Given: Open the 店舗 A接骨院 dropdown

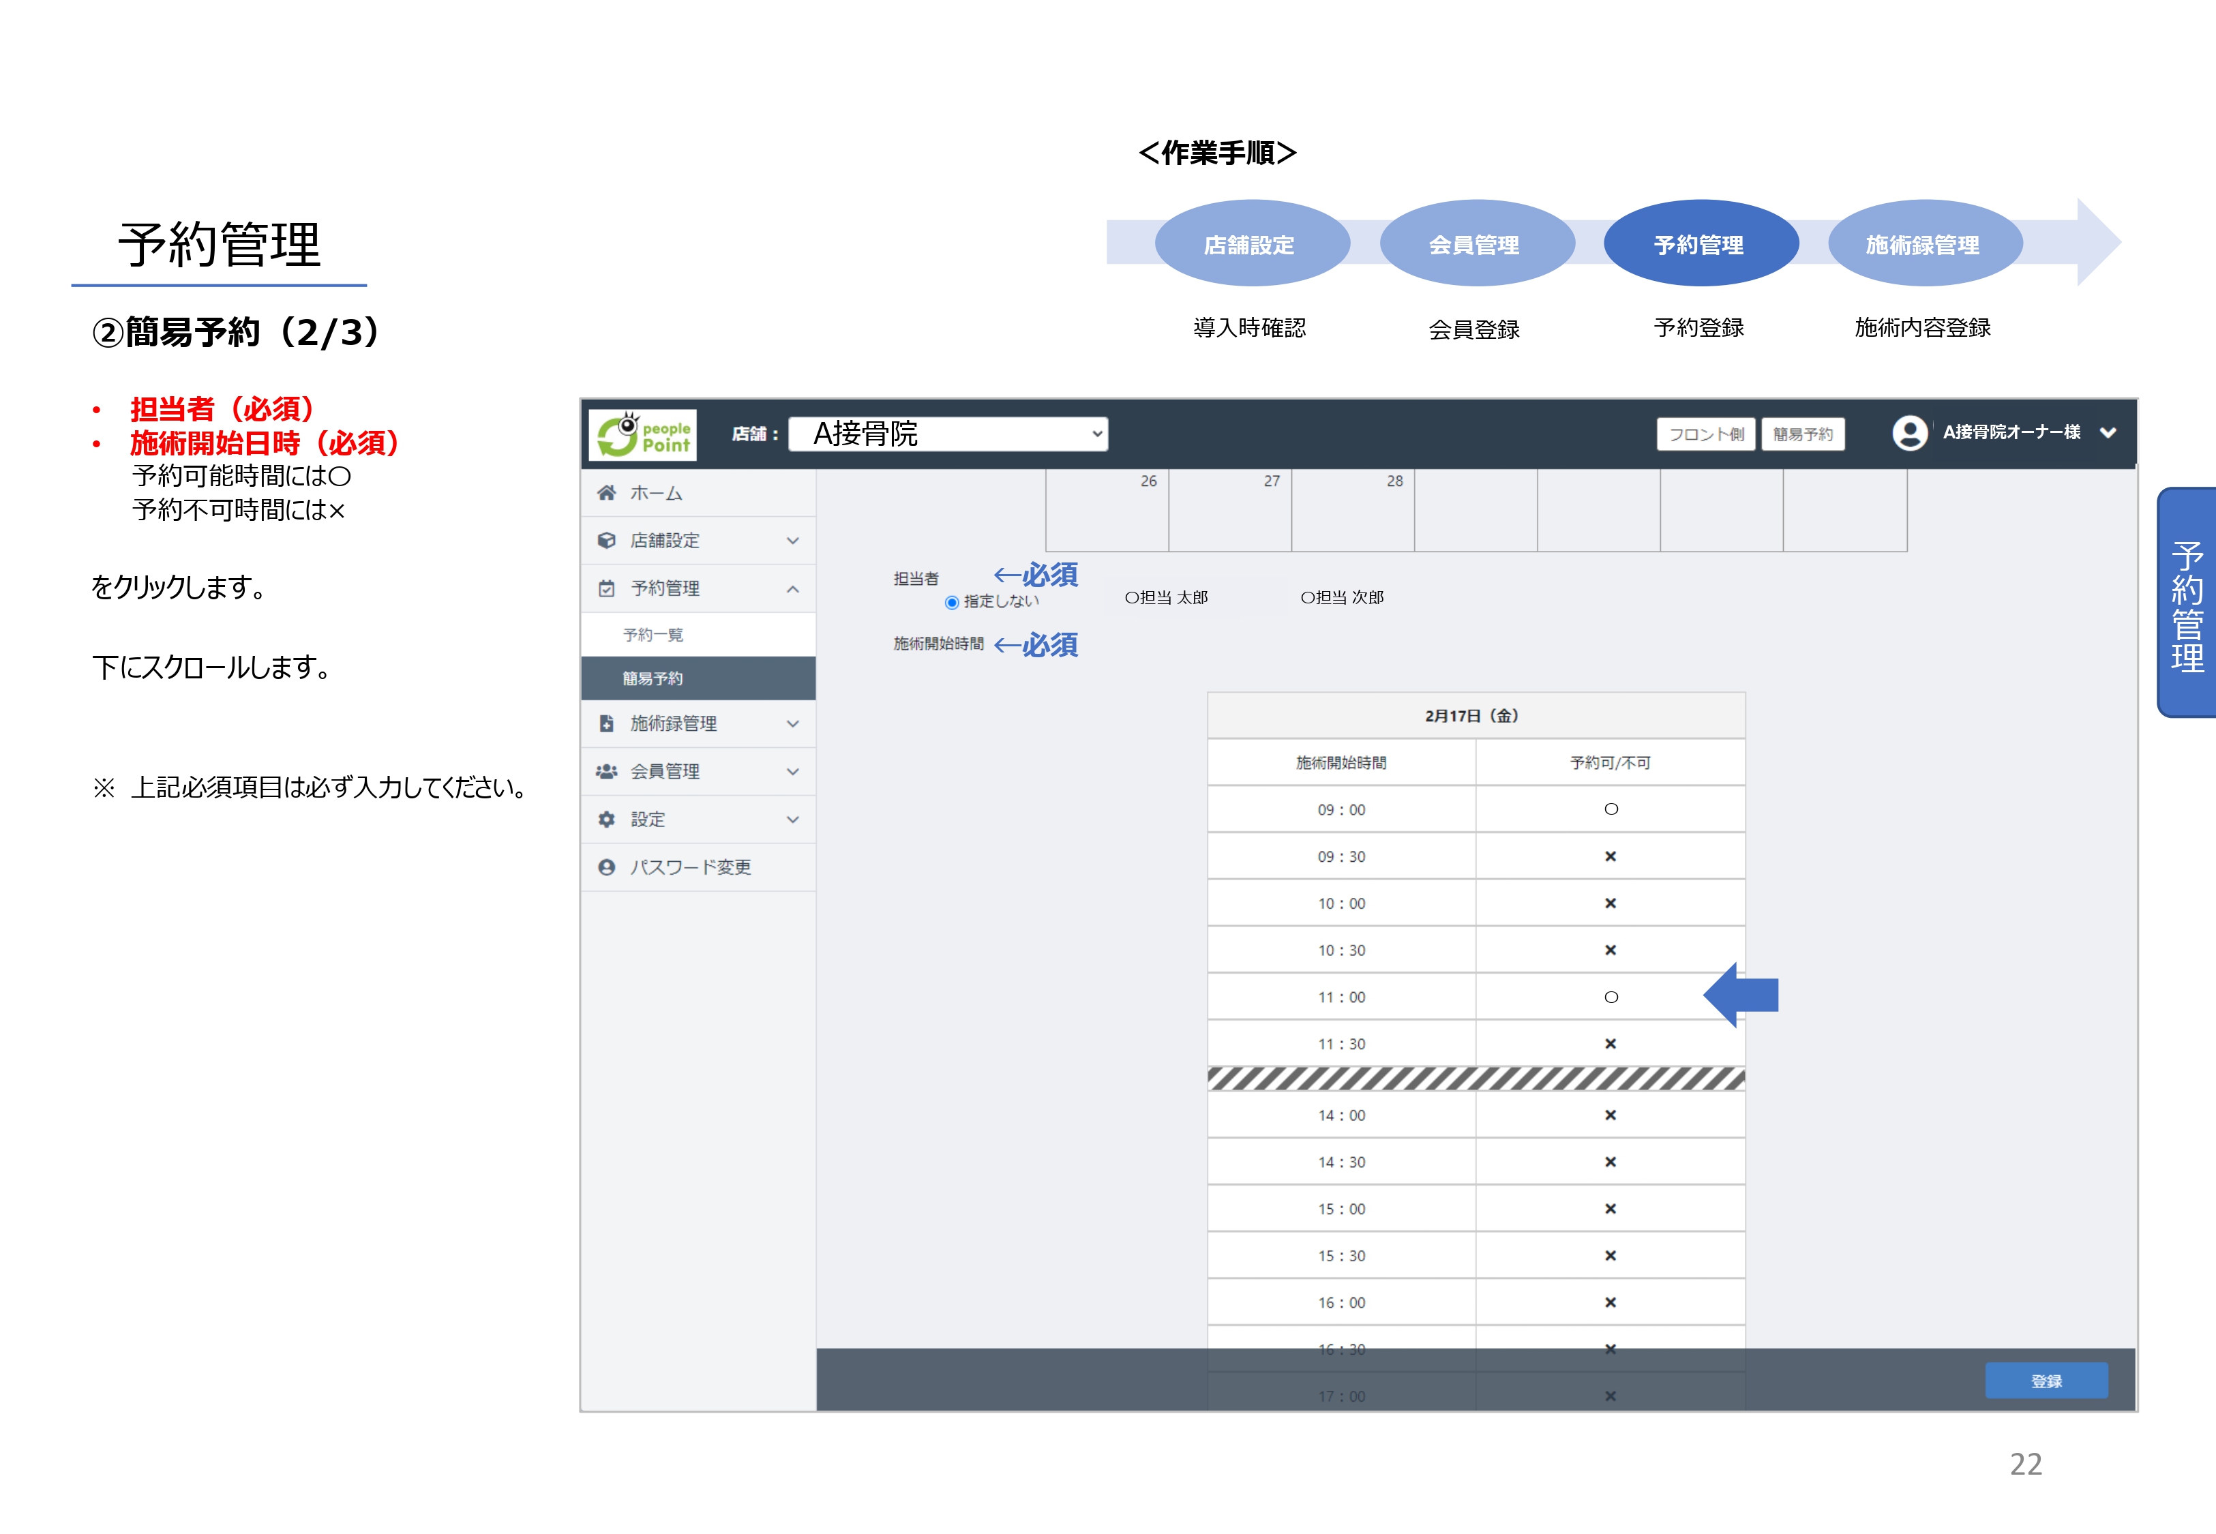Looking at the screenshot, I should click(948, 434).
